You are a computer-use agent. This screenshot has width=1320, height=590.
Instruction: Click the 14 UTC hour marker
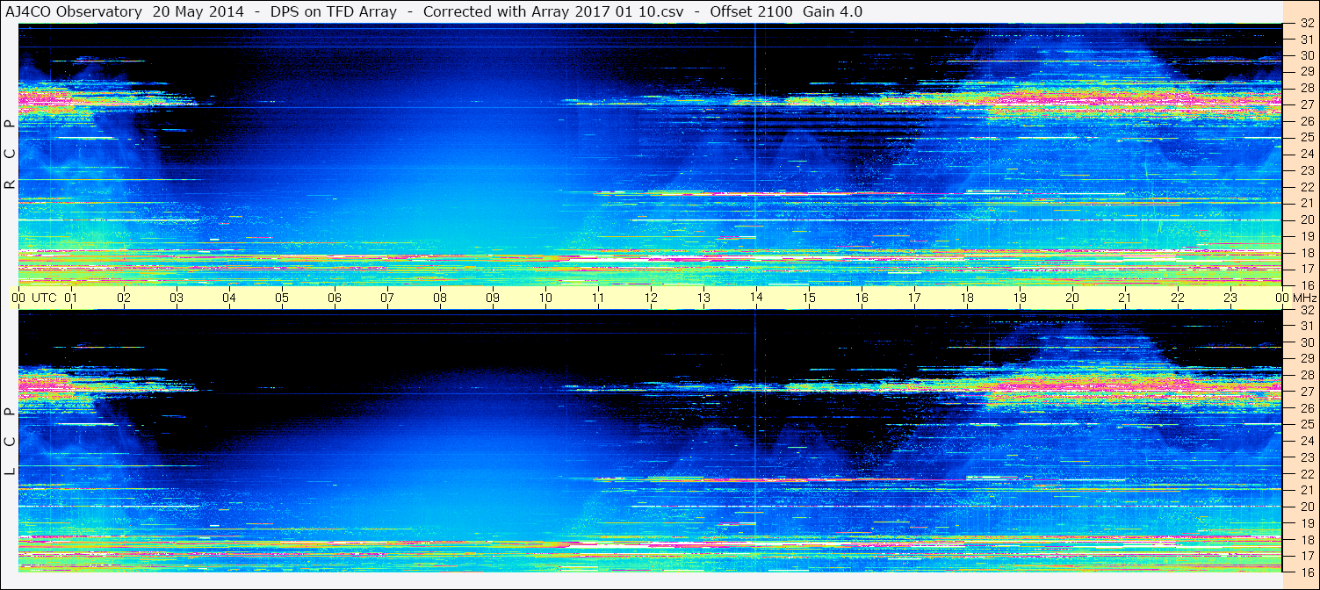click(755, 298)
